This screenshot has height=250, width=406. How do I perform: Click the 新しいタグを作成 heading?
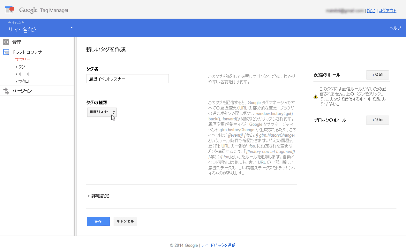coord(106,49)
